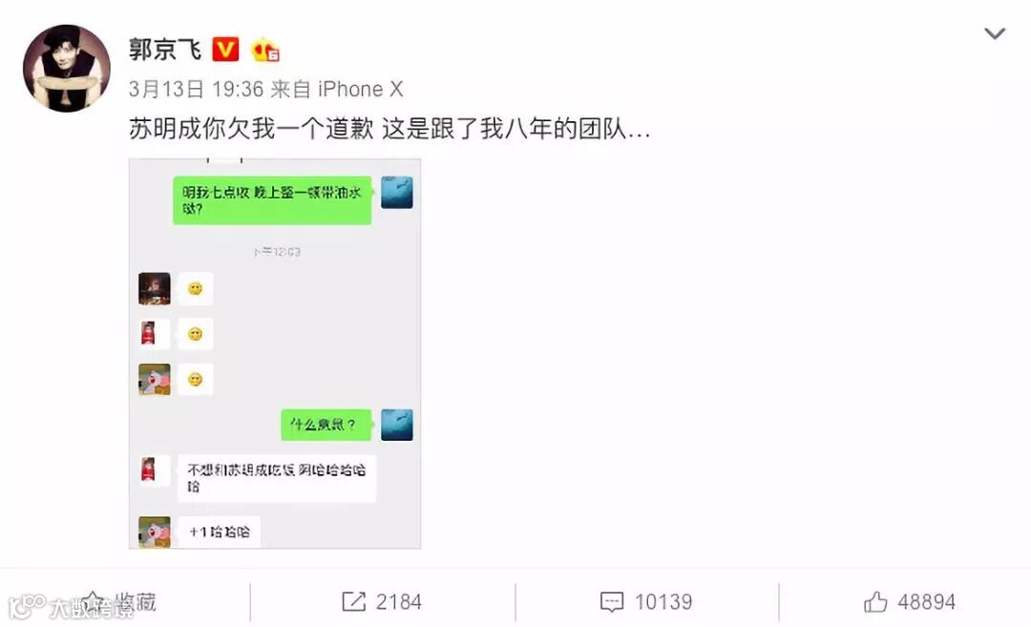Image resolution: width=1031 pixels, height=627 pixels.
Task: Click the 郭京飞 username link
Action: tap(165, 50)
